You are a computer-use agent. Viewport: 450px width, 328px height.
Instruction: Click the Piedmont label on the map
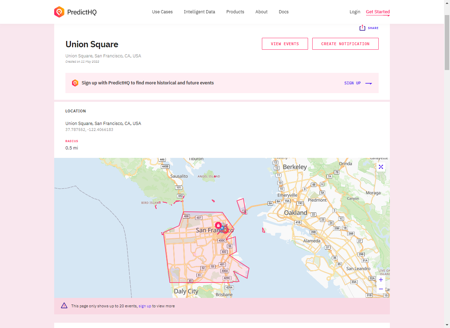coord(317,200)
